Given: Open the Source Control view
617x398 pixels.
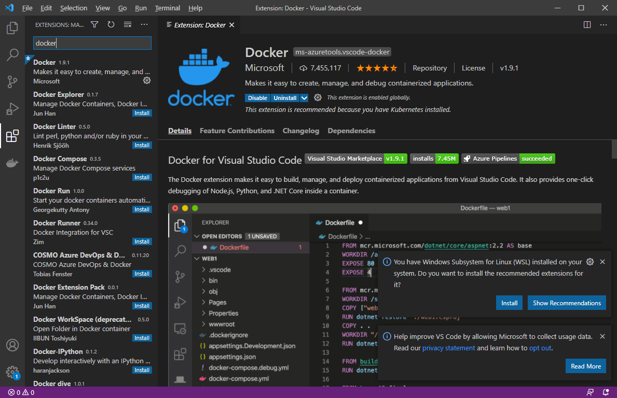Looking at the screenshot, I should tap(12, 82).
